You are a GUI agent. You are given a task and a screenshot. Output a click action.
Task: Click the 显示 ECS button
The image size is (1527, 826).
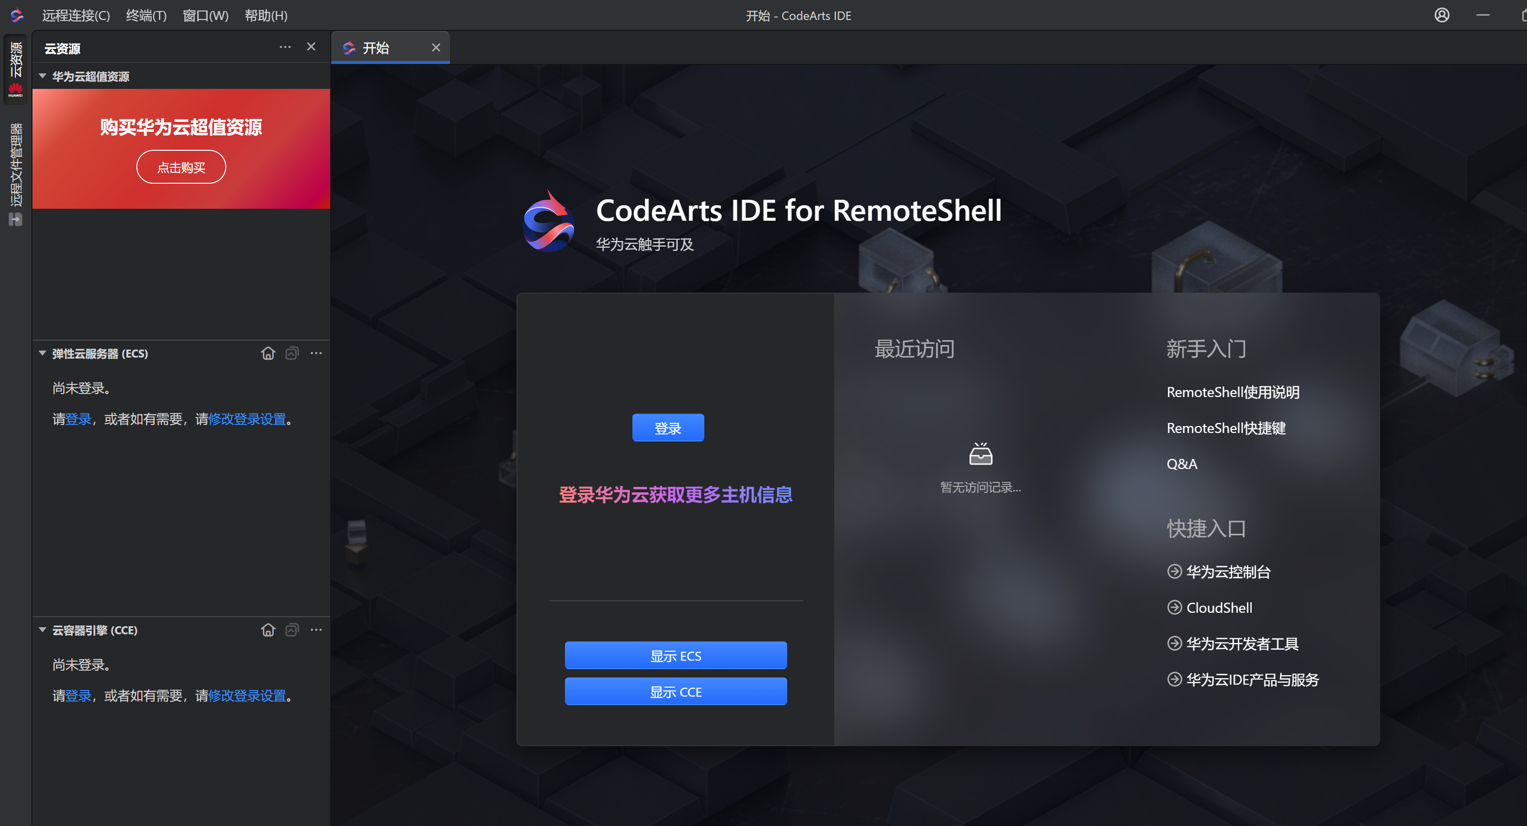pyautogui.click(x=676, y=655)
